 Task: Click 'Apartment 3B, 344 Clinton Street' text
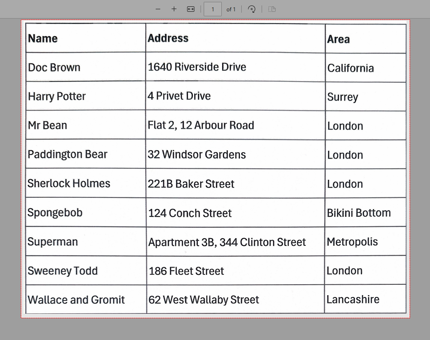click(227, 242)
